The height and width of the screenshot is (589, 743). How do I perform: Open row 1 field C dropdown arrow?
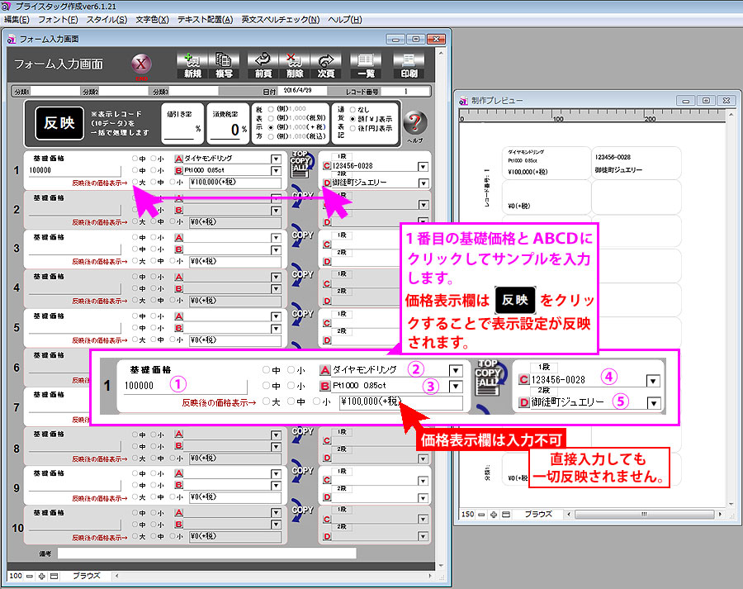coord(423,167)
